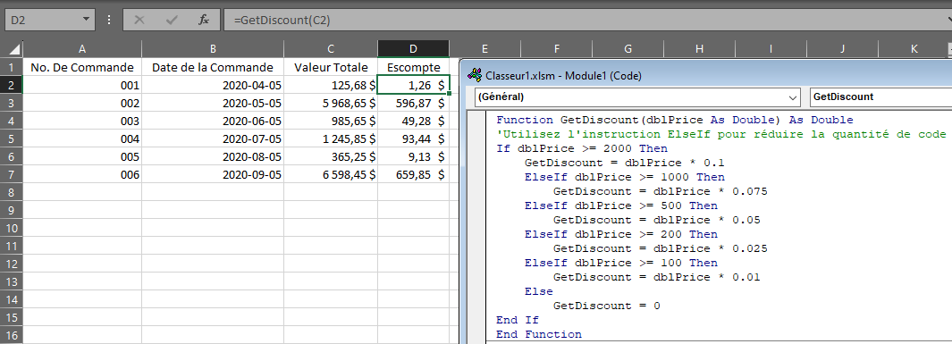952x344 pixels.
Task: Select column A header
Action: point(82,49)
